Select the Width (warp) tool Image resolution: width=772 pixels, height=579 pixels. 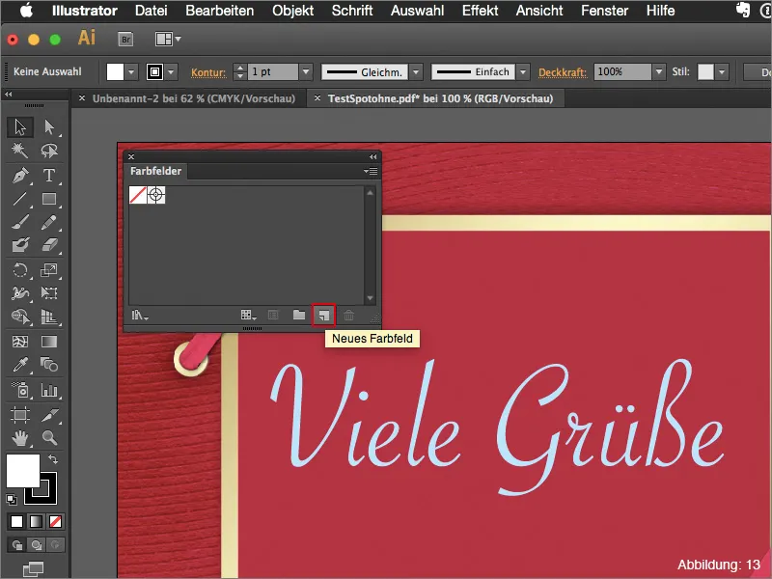click(x=20, y=293)
